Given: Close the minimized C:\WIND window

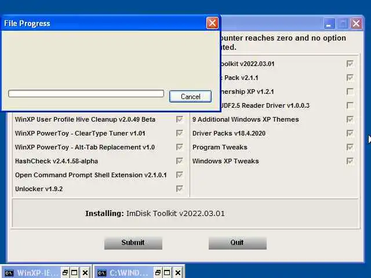Looking at the screenshot, I should (x=178, y=273).
